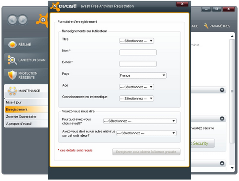Expand the first collapsed panel arrow down
Screen dimensions: 239x181
coord(222,90)
